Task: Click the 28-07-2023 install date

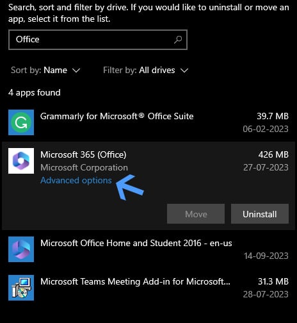Action: point(266,294)
